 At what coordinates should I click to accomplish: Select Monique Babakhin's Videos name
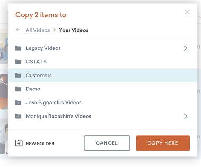[x=59, y=116]
